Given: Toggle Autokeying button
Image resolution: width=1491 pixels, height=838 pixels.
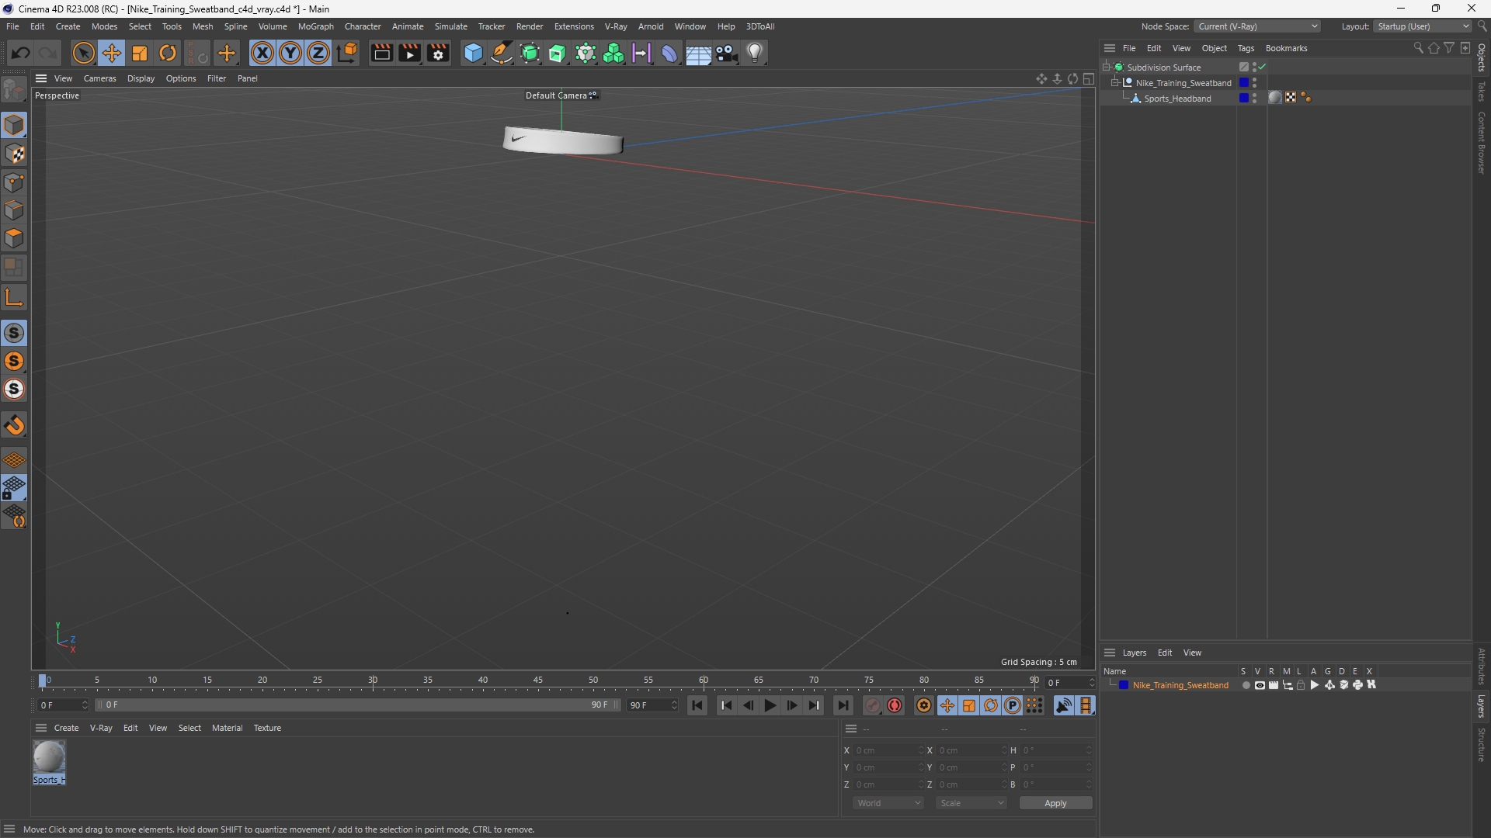Looking at the screenshot, I should 895,705.
